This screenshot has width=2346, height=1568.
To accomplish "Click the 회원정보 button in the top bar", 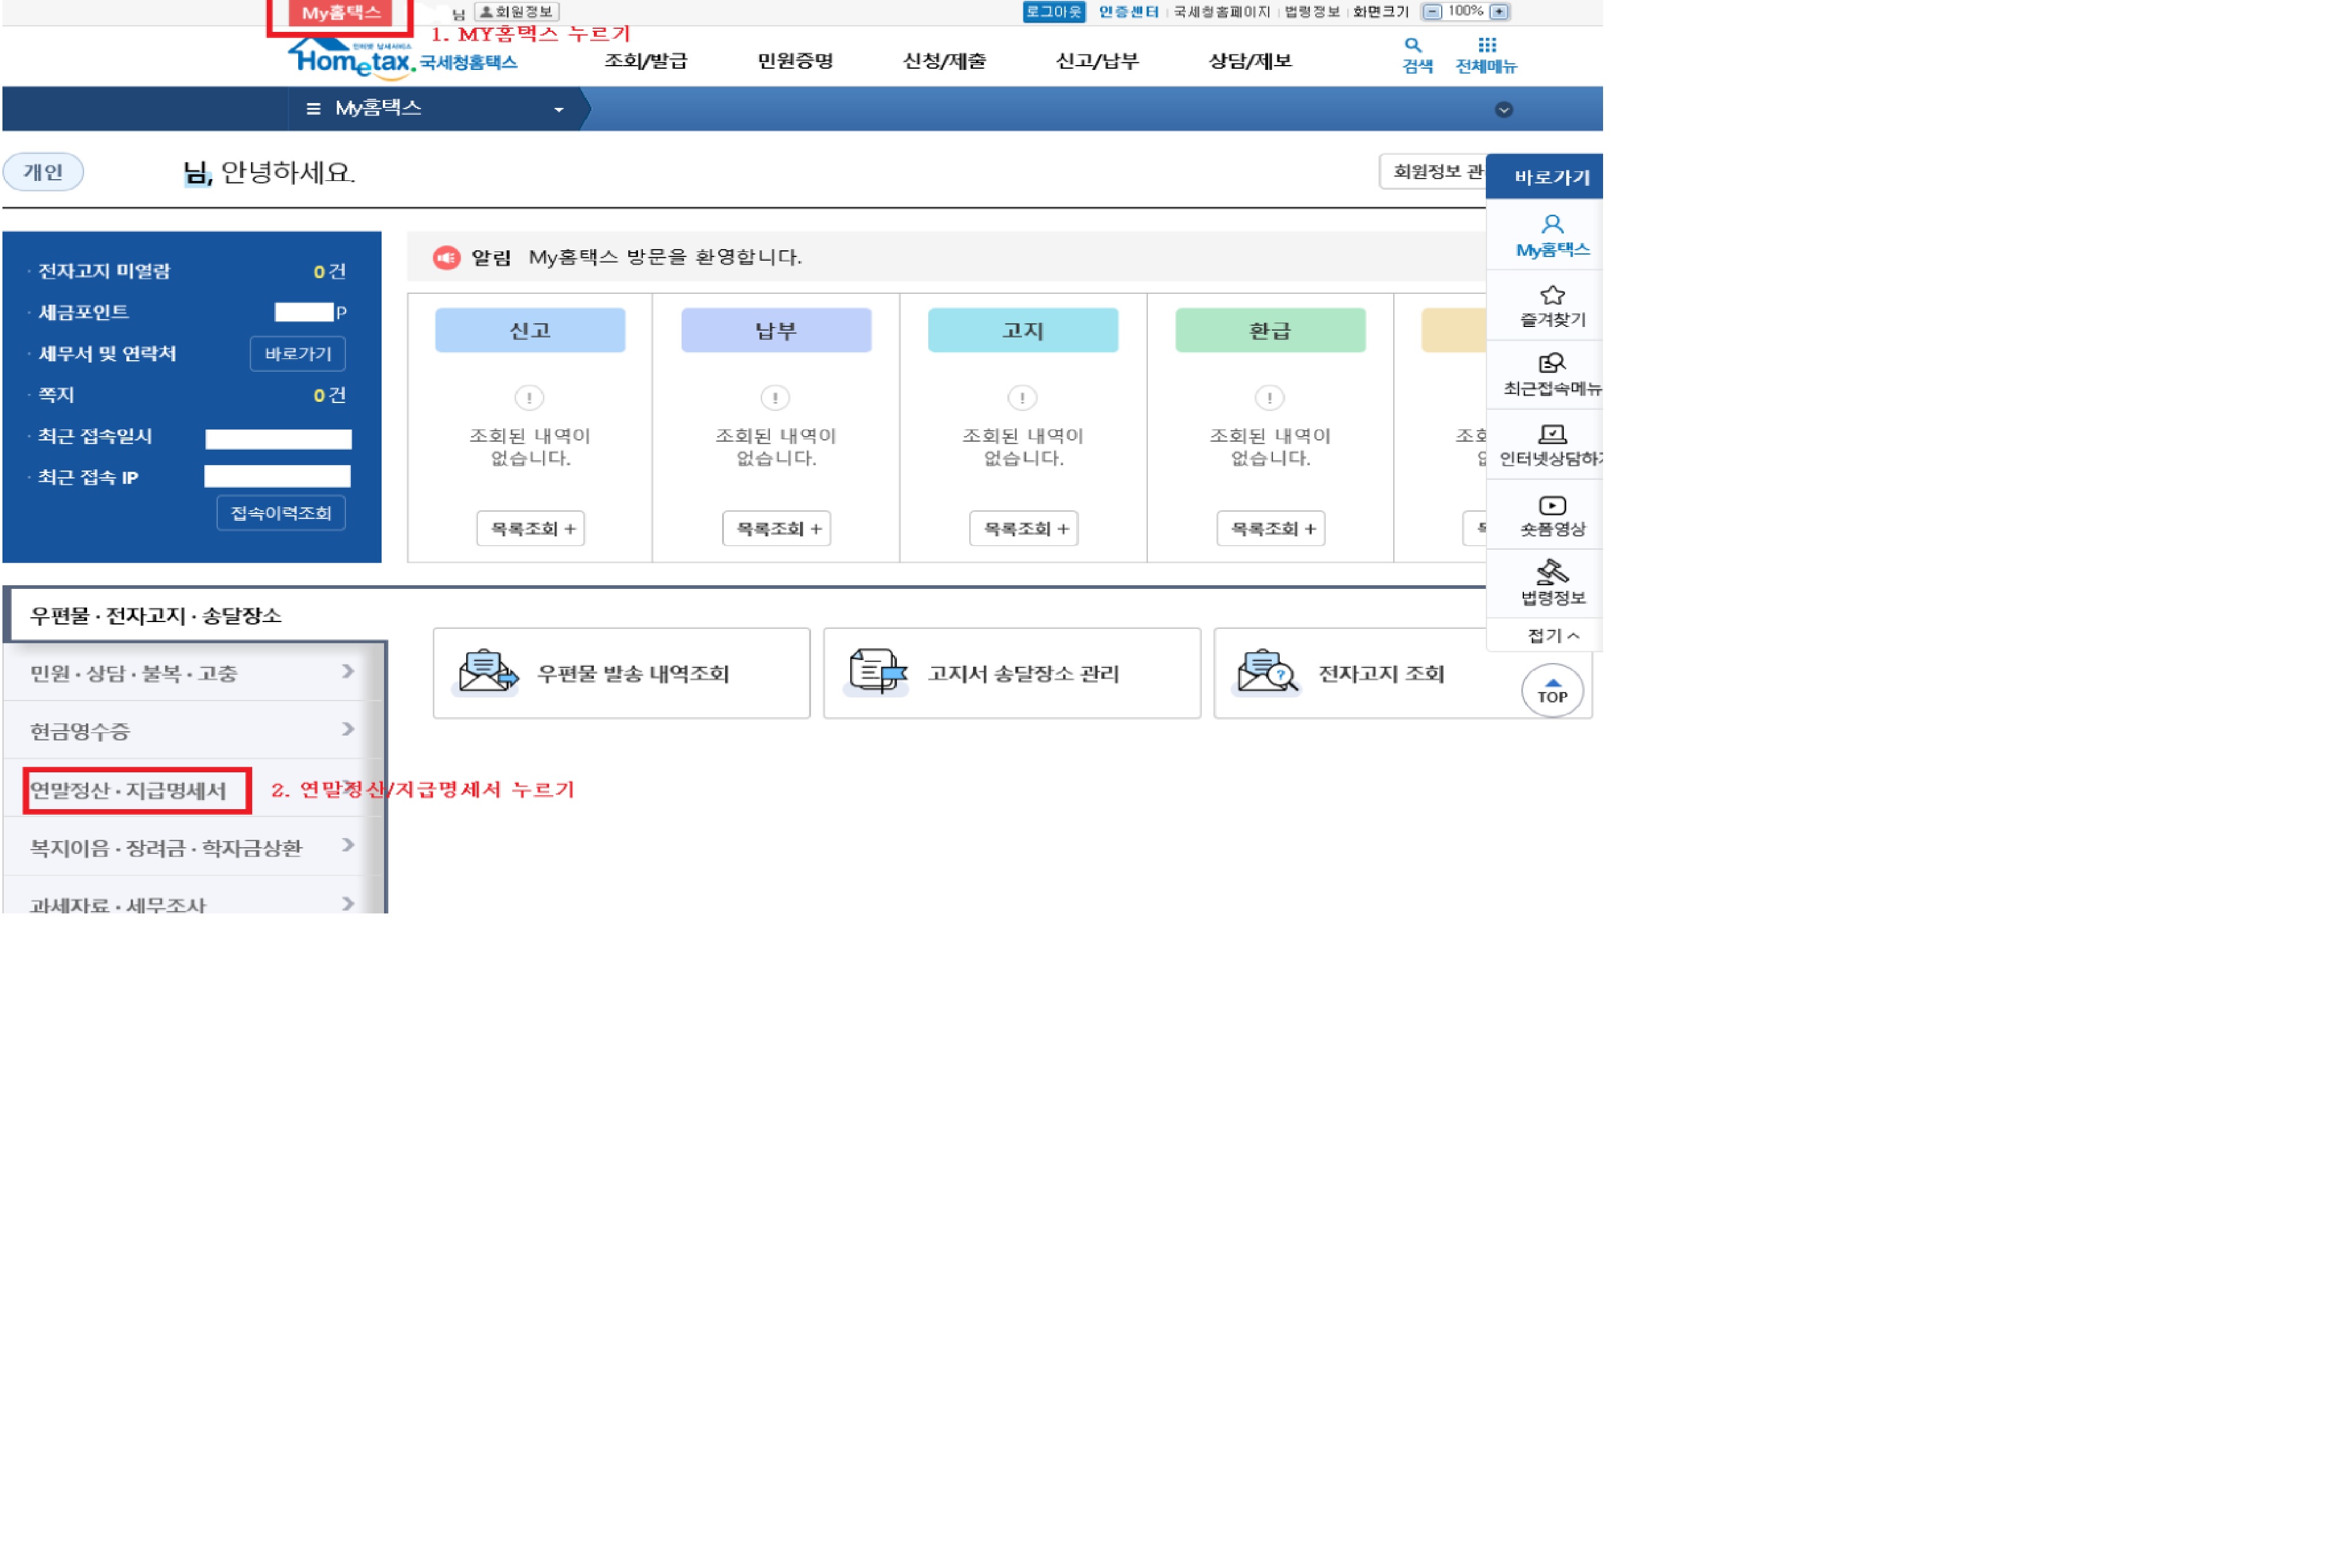I will coord(516,12).
